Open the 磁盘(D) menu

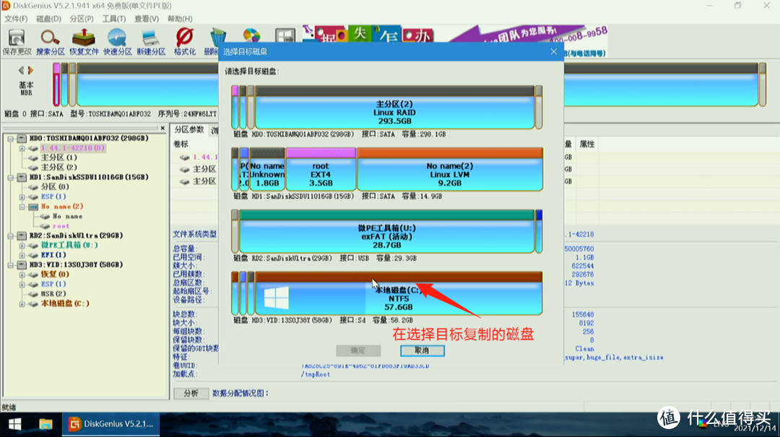(x=48, y=19)
